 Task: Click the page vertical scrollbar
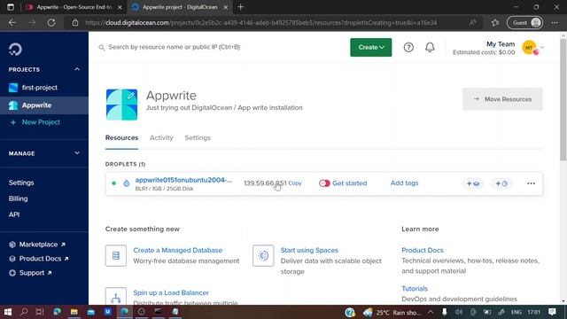(x=563, y=99)
